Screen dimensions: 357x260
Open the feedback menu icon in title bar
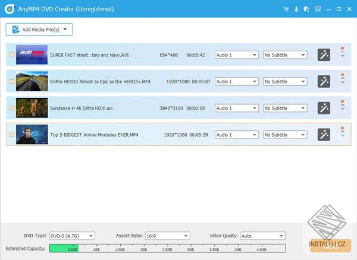point(318,9)
